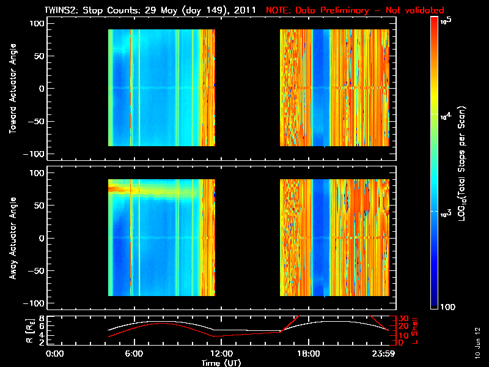Click the '6:00' time tick label
The width and height of the screenshot is (489, 367).
click(x=134, y=354)
